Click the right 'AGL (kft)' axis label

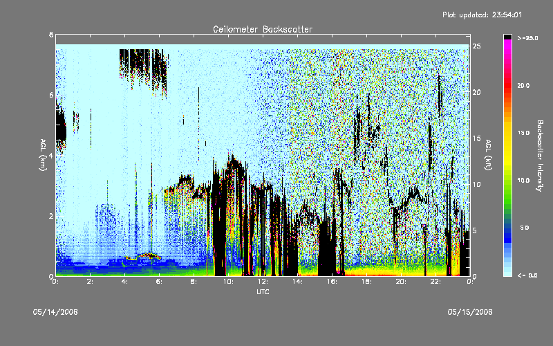pos(489,155)
